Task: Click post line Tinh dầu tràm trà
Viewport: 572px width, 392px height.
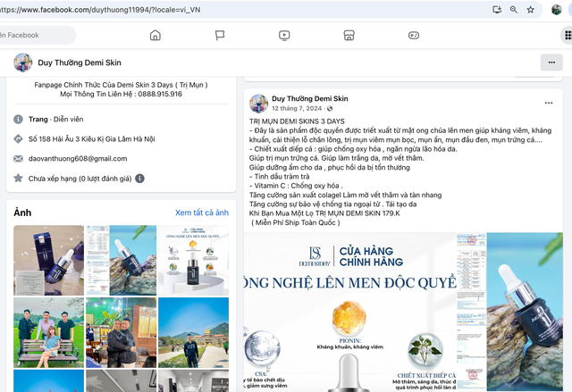Action: pyautogui.click(x=280, y=177)
